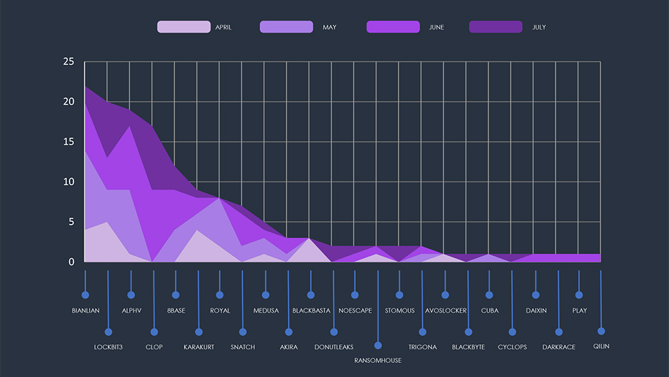Image resolution: width=669 pixels, height=377 pixels.
Task: Select the APRIL legend label
Action: tap(223, 27)
